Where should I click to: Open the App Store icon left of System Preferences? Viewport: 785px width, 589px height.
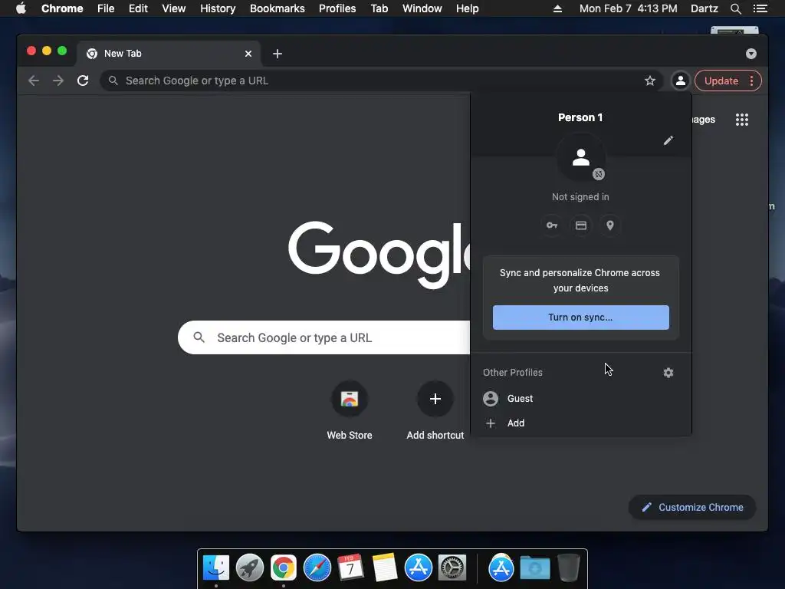point(419,568)
